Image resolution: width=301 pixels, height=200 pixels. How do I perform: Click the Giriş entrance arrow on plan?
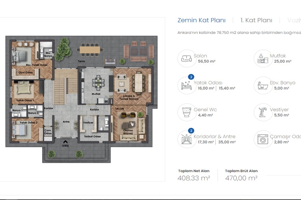pos(65,142)
